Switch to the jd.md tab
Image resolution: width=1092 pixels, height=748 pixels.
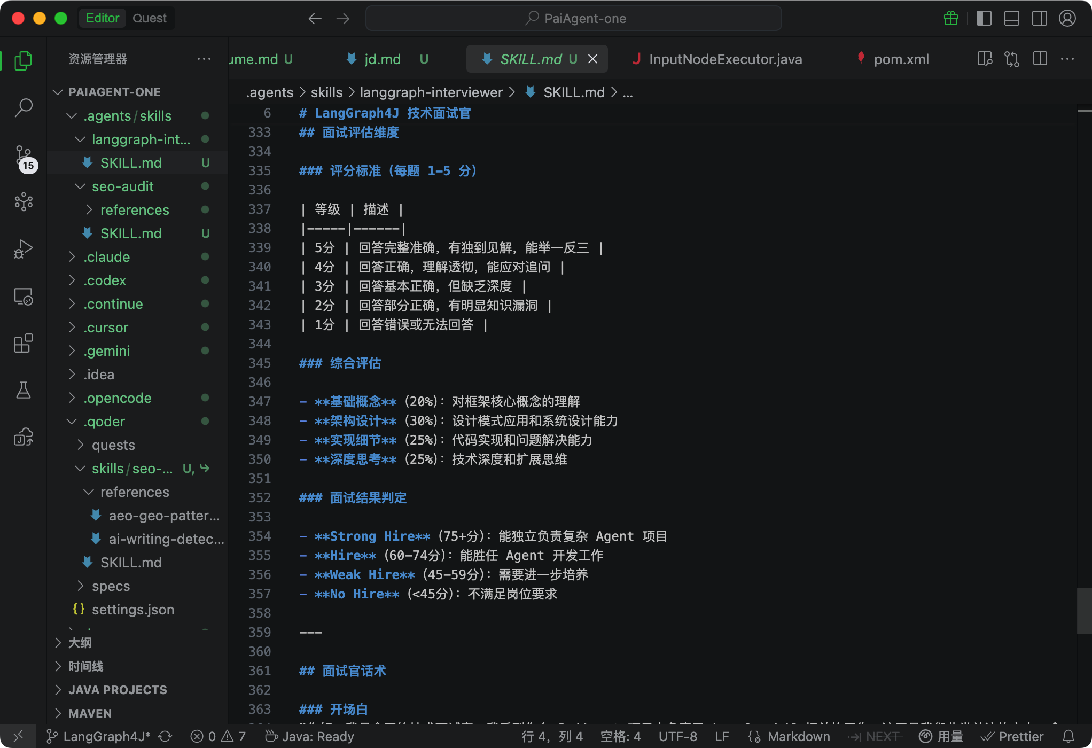click(x=382, y=59)
